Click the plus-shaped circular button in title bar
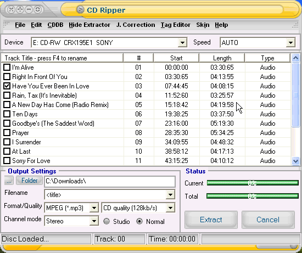302x253 pixels. pos(20,9)
